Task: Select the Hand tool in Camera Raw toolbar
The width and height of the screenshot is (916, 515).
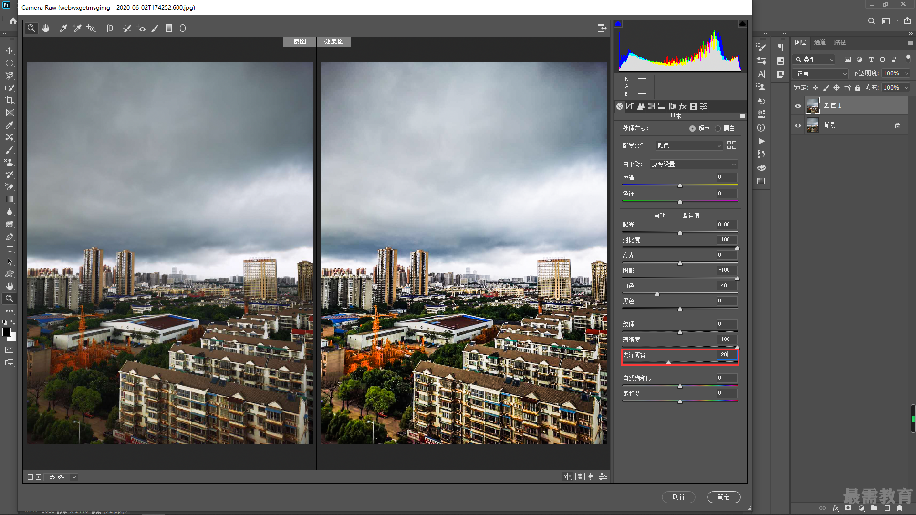Action: [x=46, y=28]
